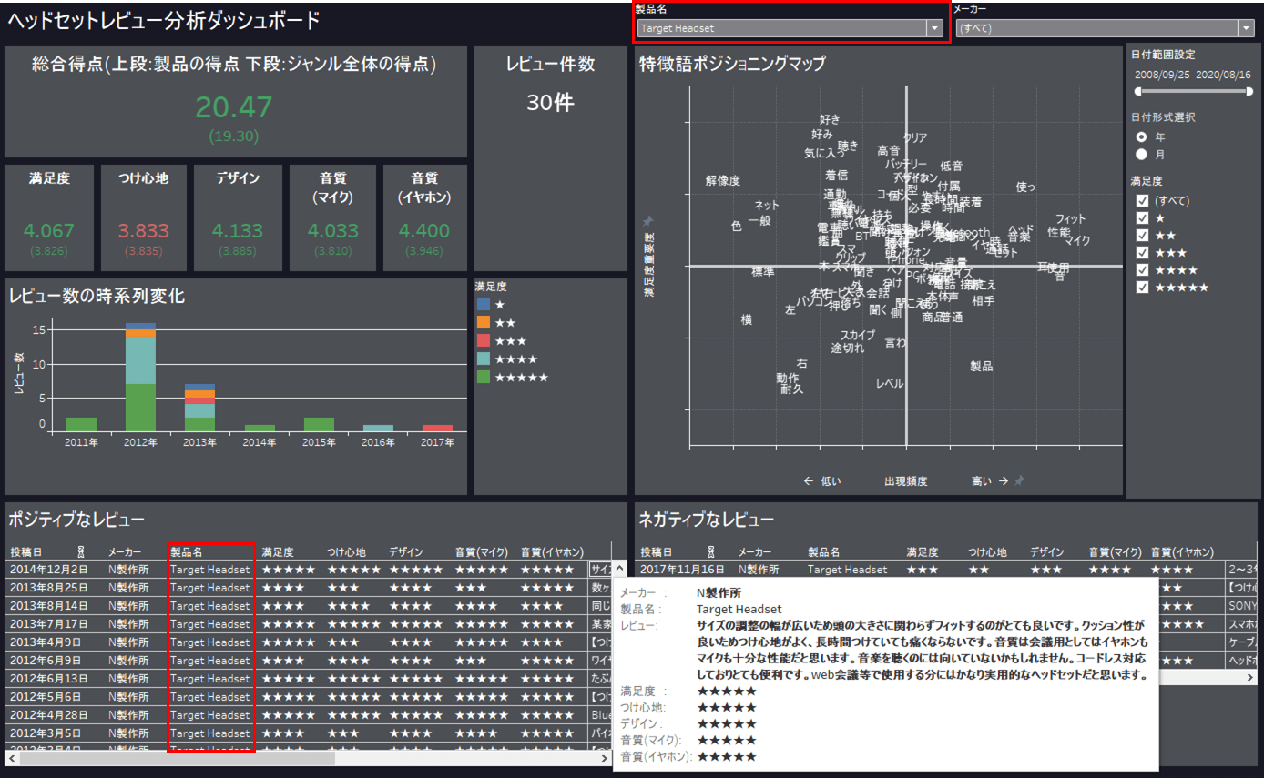1264x778 pixels.
Task: Click the 解像度 word on positioning map
Action: [723, 181]
